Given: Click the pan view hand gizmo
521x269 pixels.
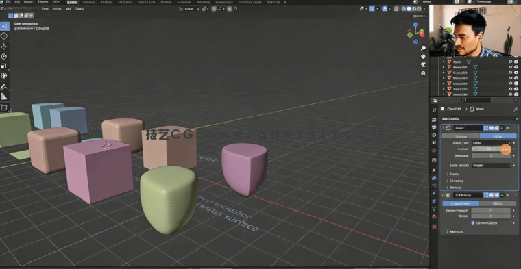Looking at the screenshot, I should pyautogui.click(x=423, y=56).
